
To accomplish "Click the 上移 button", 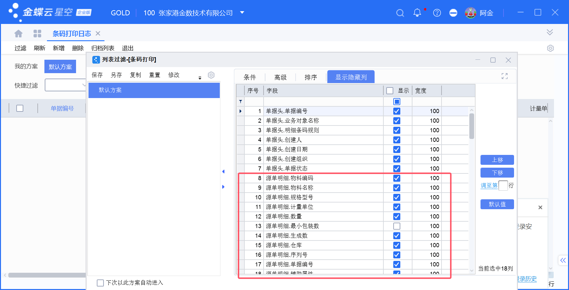I will (x=497, y=160).
